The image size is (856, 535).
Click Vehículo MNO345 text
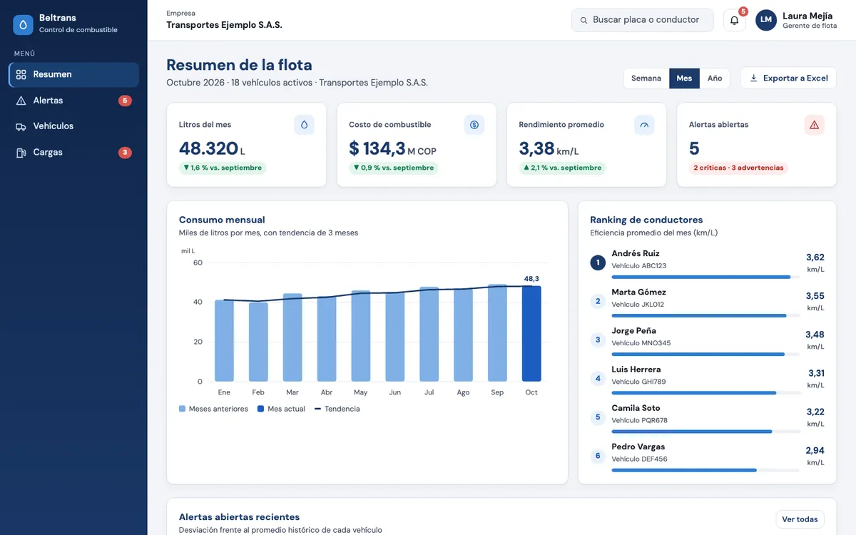(x=641, y=343)
